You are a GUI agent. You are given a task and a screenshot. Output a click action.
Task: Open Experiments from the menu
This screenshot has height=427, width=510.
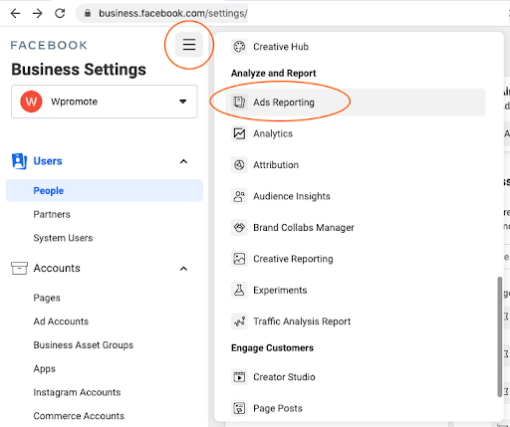pos(280,290)
